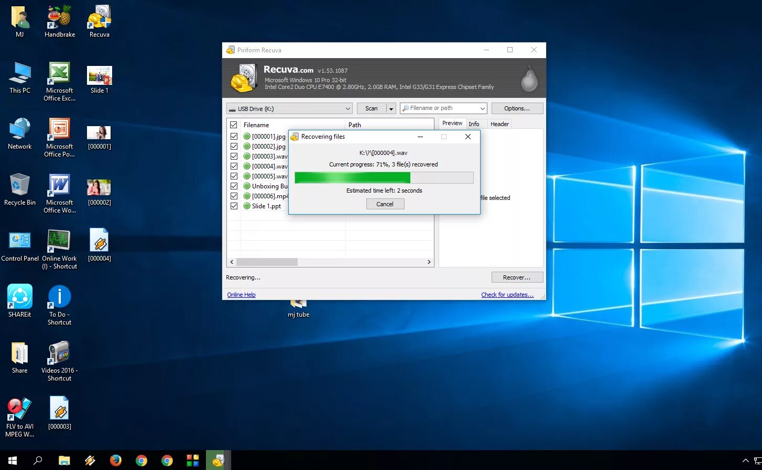
Task: Switch to the Preview tab
Action: point(452,124)
